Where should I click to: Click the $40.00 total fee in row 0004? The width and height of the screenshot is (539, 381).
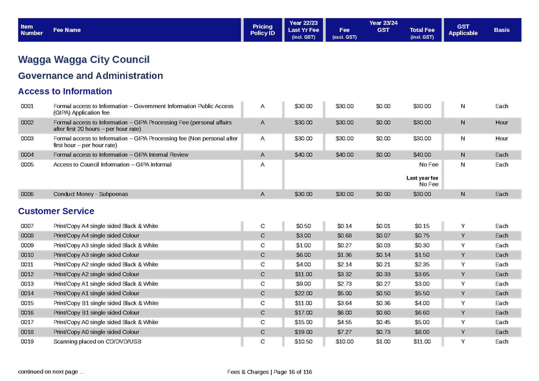(422, 154)
